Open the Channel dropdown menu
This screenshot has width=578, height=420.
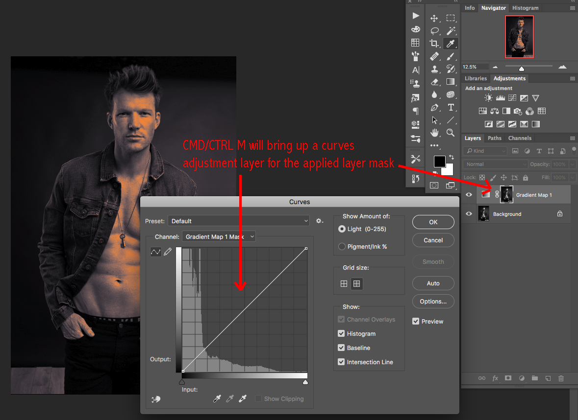[219, 237]
